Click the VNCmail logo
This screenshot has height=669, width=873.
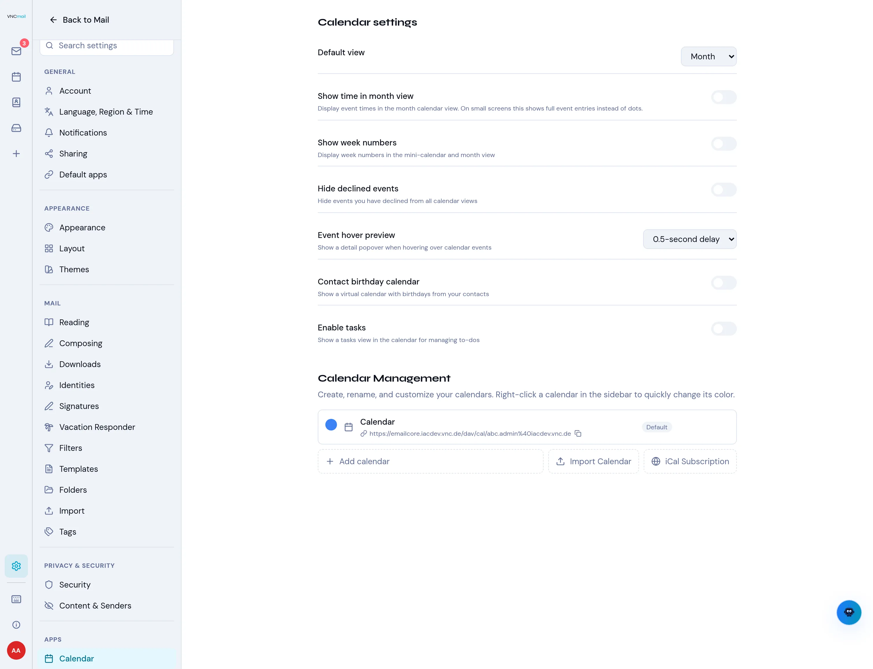pyautogui.click(x=16, y=16)
